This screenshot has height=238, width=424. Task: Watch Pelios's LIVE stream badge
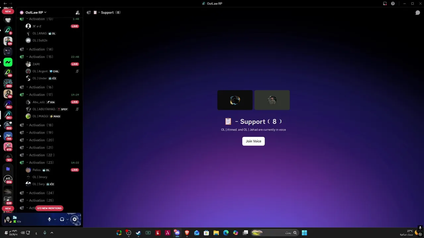click(x=75, y=170)
